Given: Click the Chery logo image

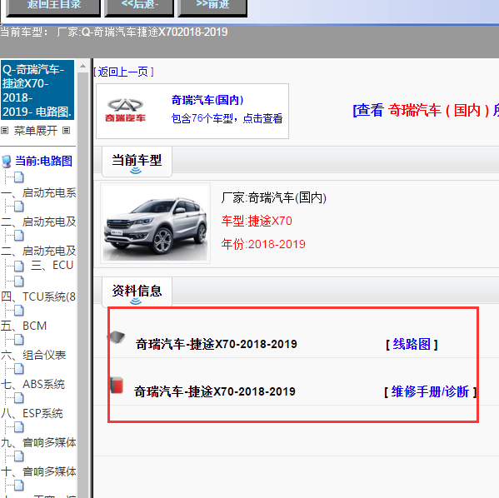Looking at the screenshot, I should coord(125,111).
